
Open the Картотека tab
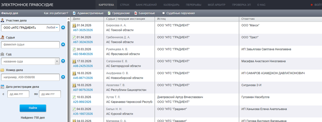point(106,5)
